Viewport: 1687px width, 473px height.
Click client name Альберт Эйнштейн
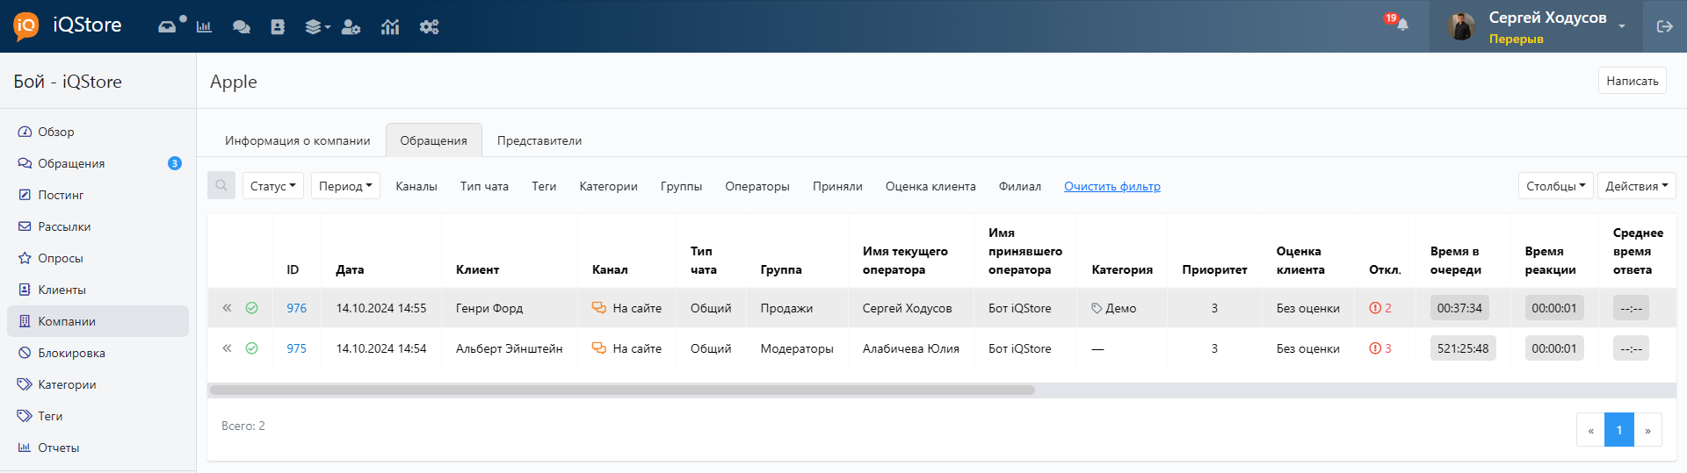509,348
